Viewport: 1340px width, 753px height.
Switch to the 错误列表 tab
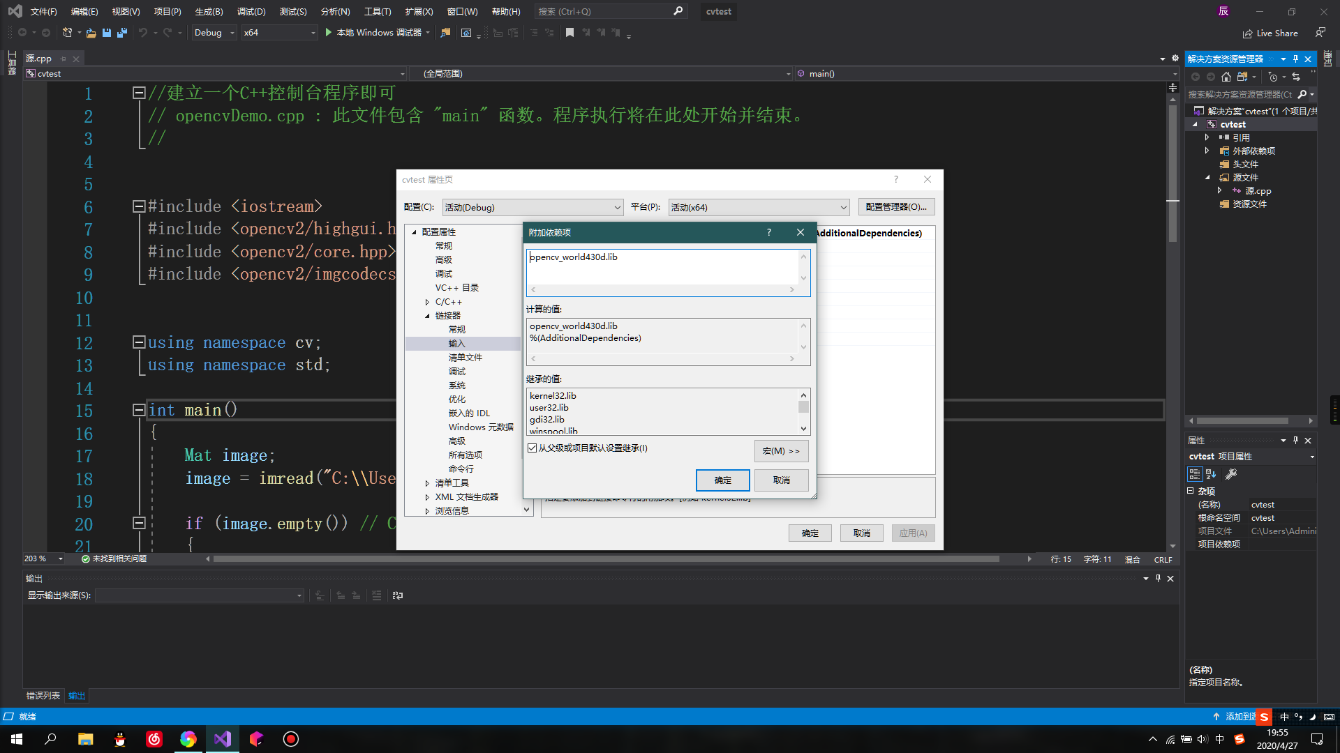(43, 696)
